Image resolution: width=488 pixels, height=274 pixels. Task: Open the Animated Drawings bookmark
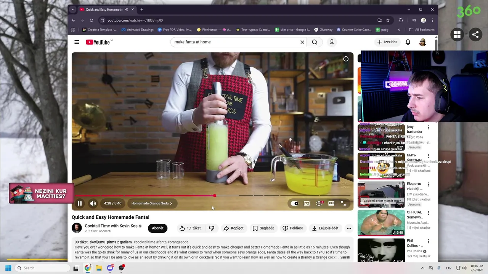[x=138, y=30]
